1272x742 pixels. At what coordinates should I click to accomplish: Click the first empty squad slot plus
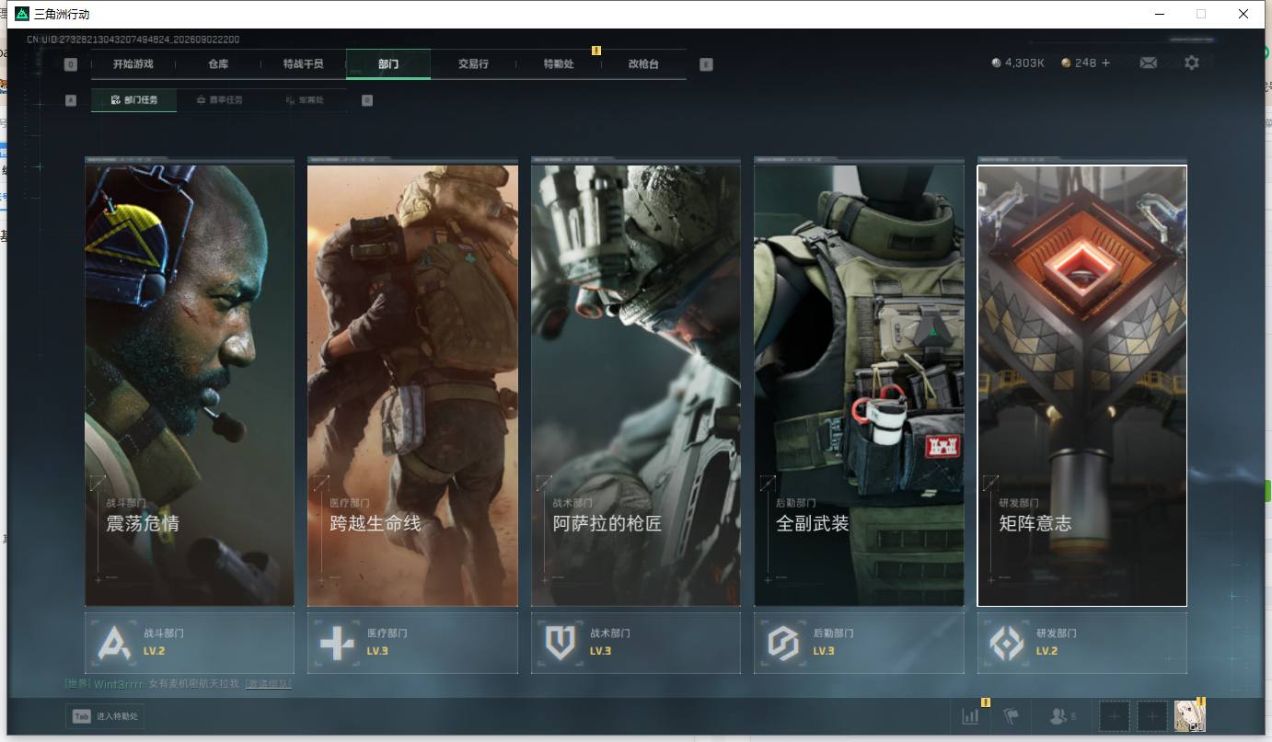click(1115, 715)
